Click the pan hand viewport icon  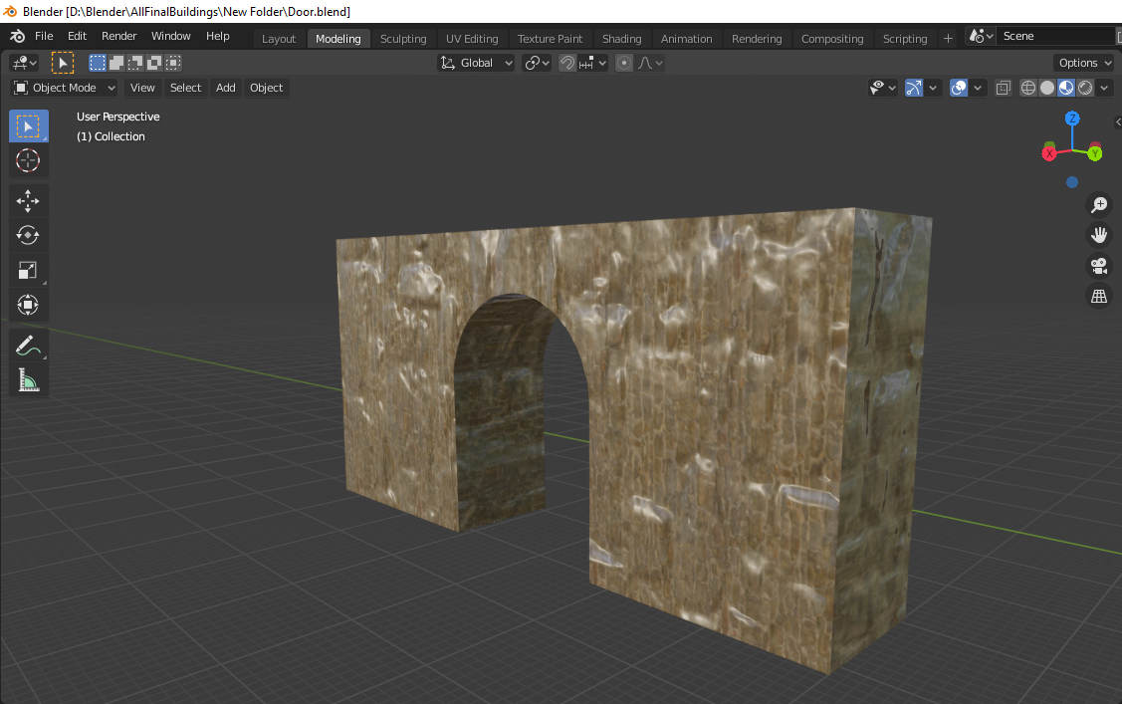click(x=1099, y=235)
